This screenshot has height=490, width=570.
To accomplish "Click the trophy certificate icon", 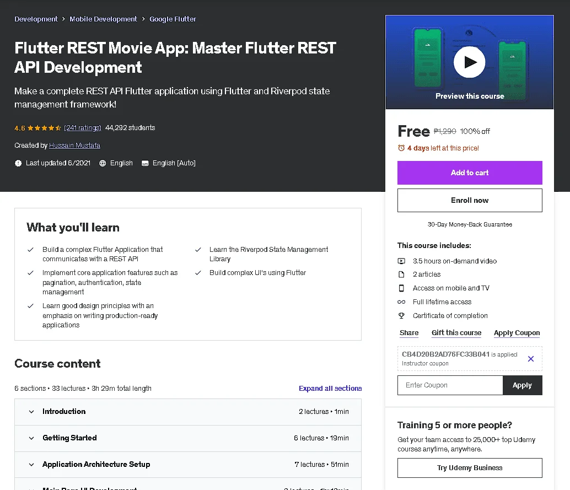I will coord(401,315).
